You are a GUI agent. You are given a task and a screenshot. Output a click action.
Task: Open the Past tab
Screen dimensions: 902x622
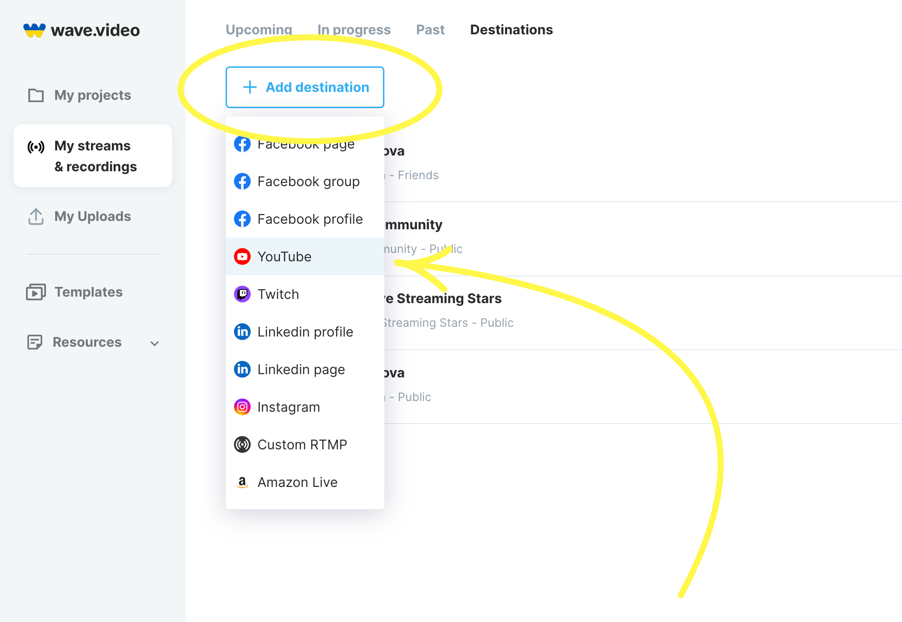(430, 30)
